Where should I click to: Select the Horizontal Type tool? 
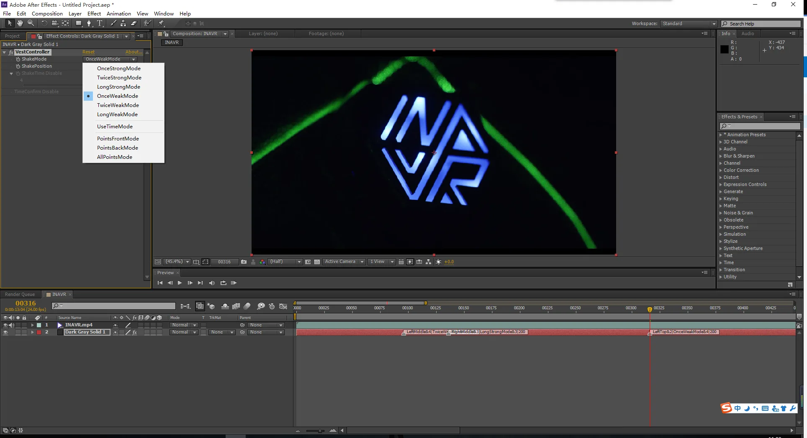point(100,23)
